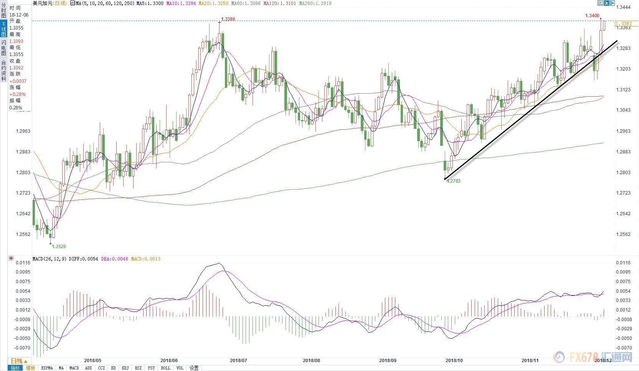This screenshot has height=371, width=639.
Task: Click the 18-12-06 date in info panel
Action: pyautogui.click(x=19, y=15)
